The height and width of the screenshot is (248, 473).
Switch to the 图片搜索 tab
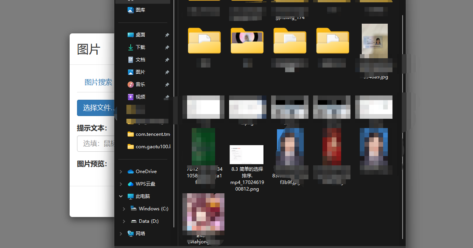pos(98,82)
